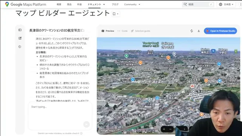The height and width of the screenshot is (136, 242).
Task: Open the ブログ nav item
Action: pyautogui.click(x=115, y=5)
